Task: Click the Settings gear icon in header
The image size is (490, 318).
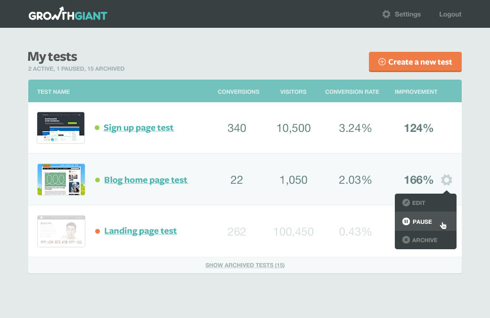Action: [386, 14]
